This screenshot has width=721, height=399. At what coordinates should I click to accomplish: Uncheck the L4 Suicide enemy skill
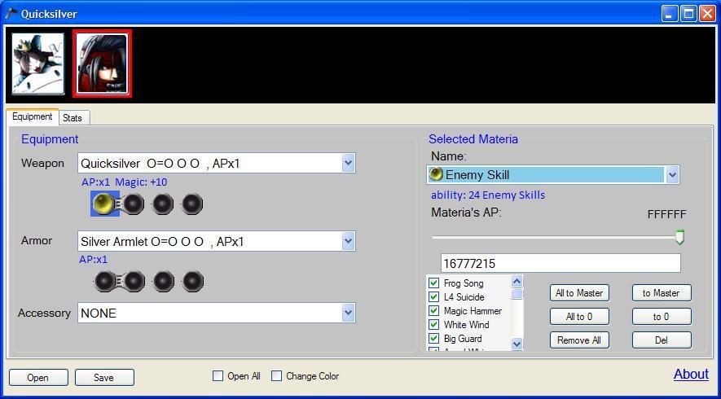(x=433, y=297)
